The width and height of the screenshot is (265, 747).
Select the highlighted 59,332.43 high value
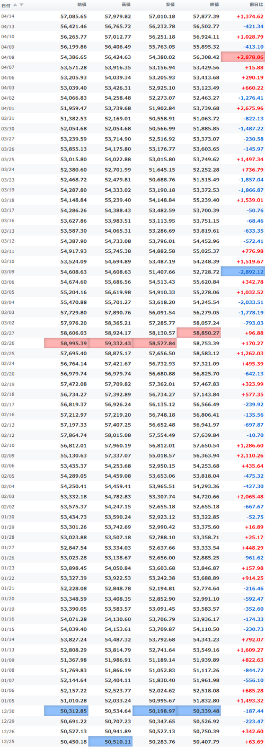point(110,343)
